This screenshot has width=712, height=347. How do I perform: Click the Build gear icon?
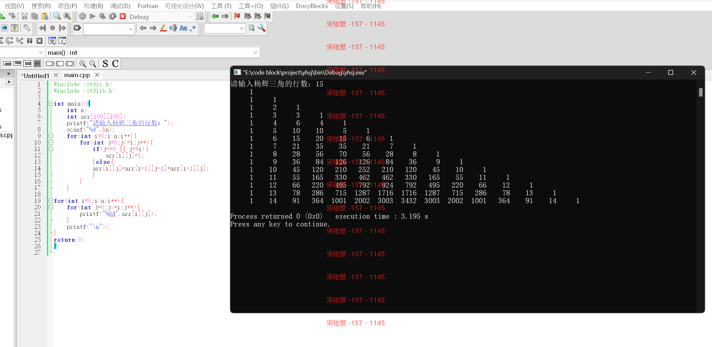[83, 16]
